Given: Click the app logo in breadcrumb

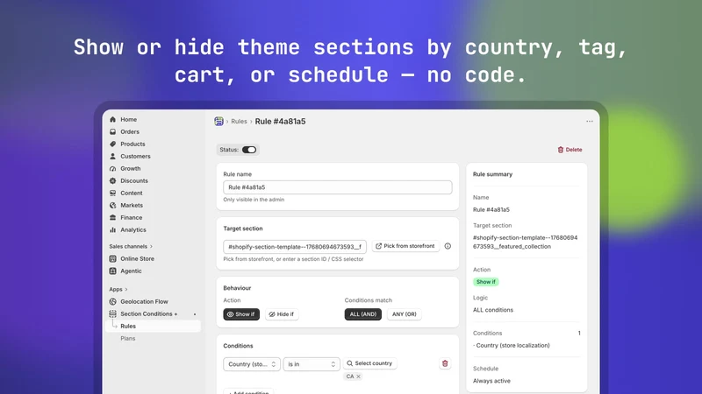Looking at the screenshot, I should (x=218, y=121).
